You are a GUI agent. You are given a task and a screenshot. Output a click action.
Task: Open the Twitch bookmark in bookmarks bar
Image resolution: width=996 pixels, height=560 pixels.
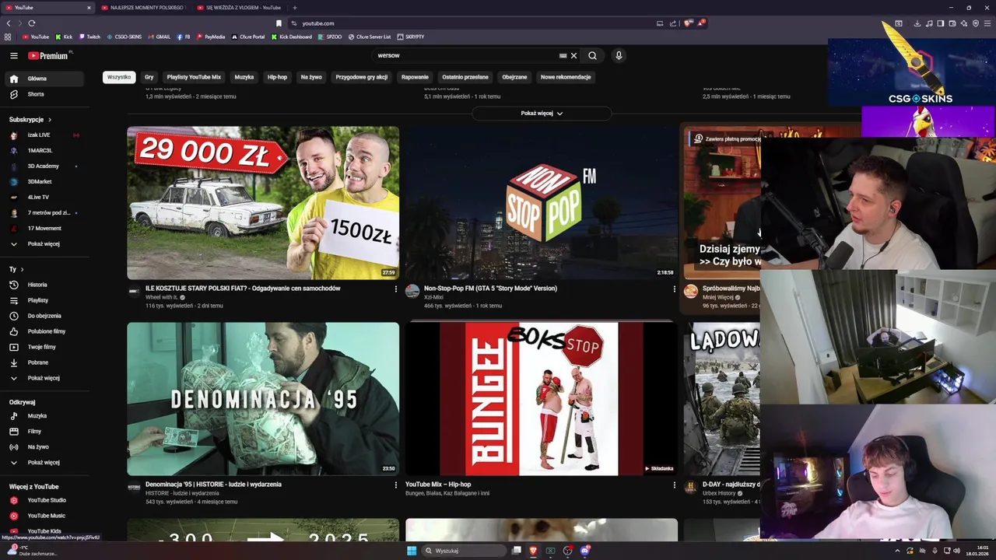tap(89, 37)
